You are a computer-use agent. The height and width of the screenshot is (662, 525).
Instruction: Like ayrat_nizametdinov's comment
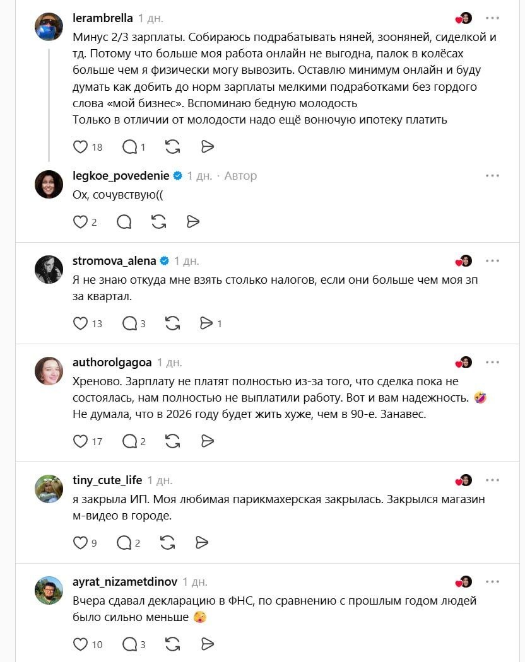click(x=81, y=644)
